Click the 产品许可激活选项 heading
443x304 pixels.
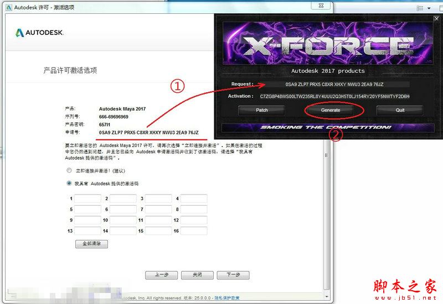70,70
